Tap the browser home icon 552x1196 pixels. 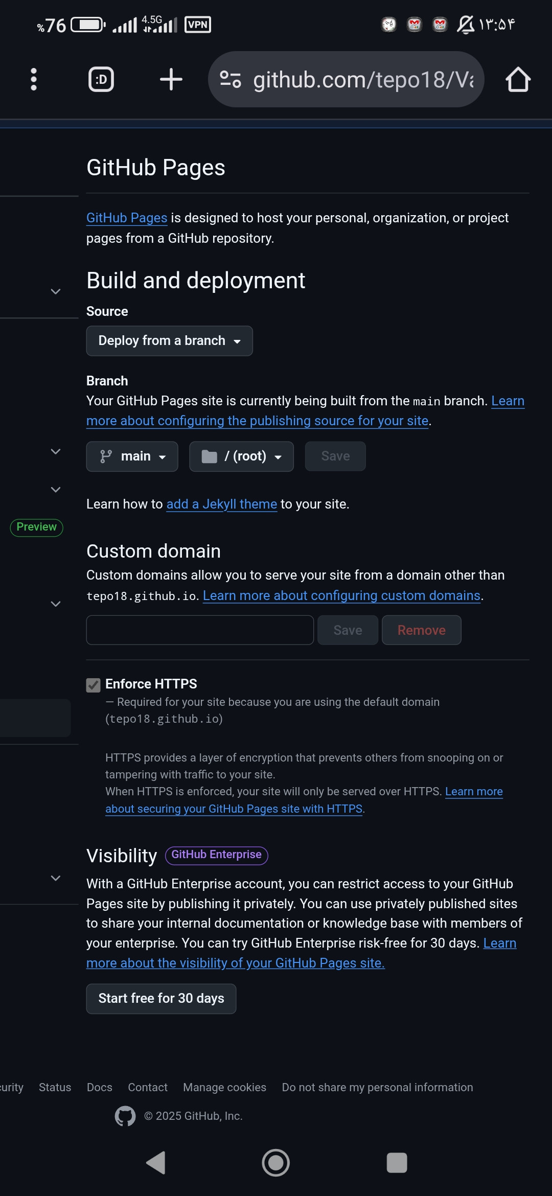[x=518, y=79]
